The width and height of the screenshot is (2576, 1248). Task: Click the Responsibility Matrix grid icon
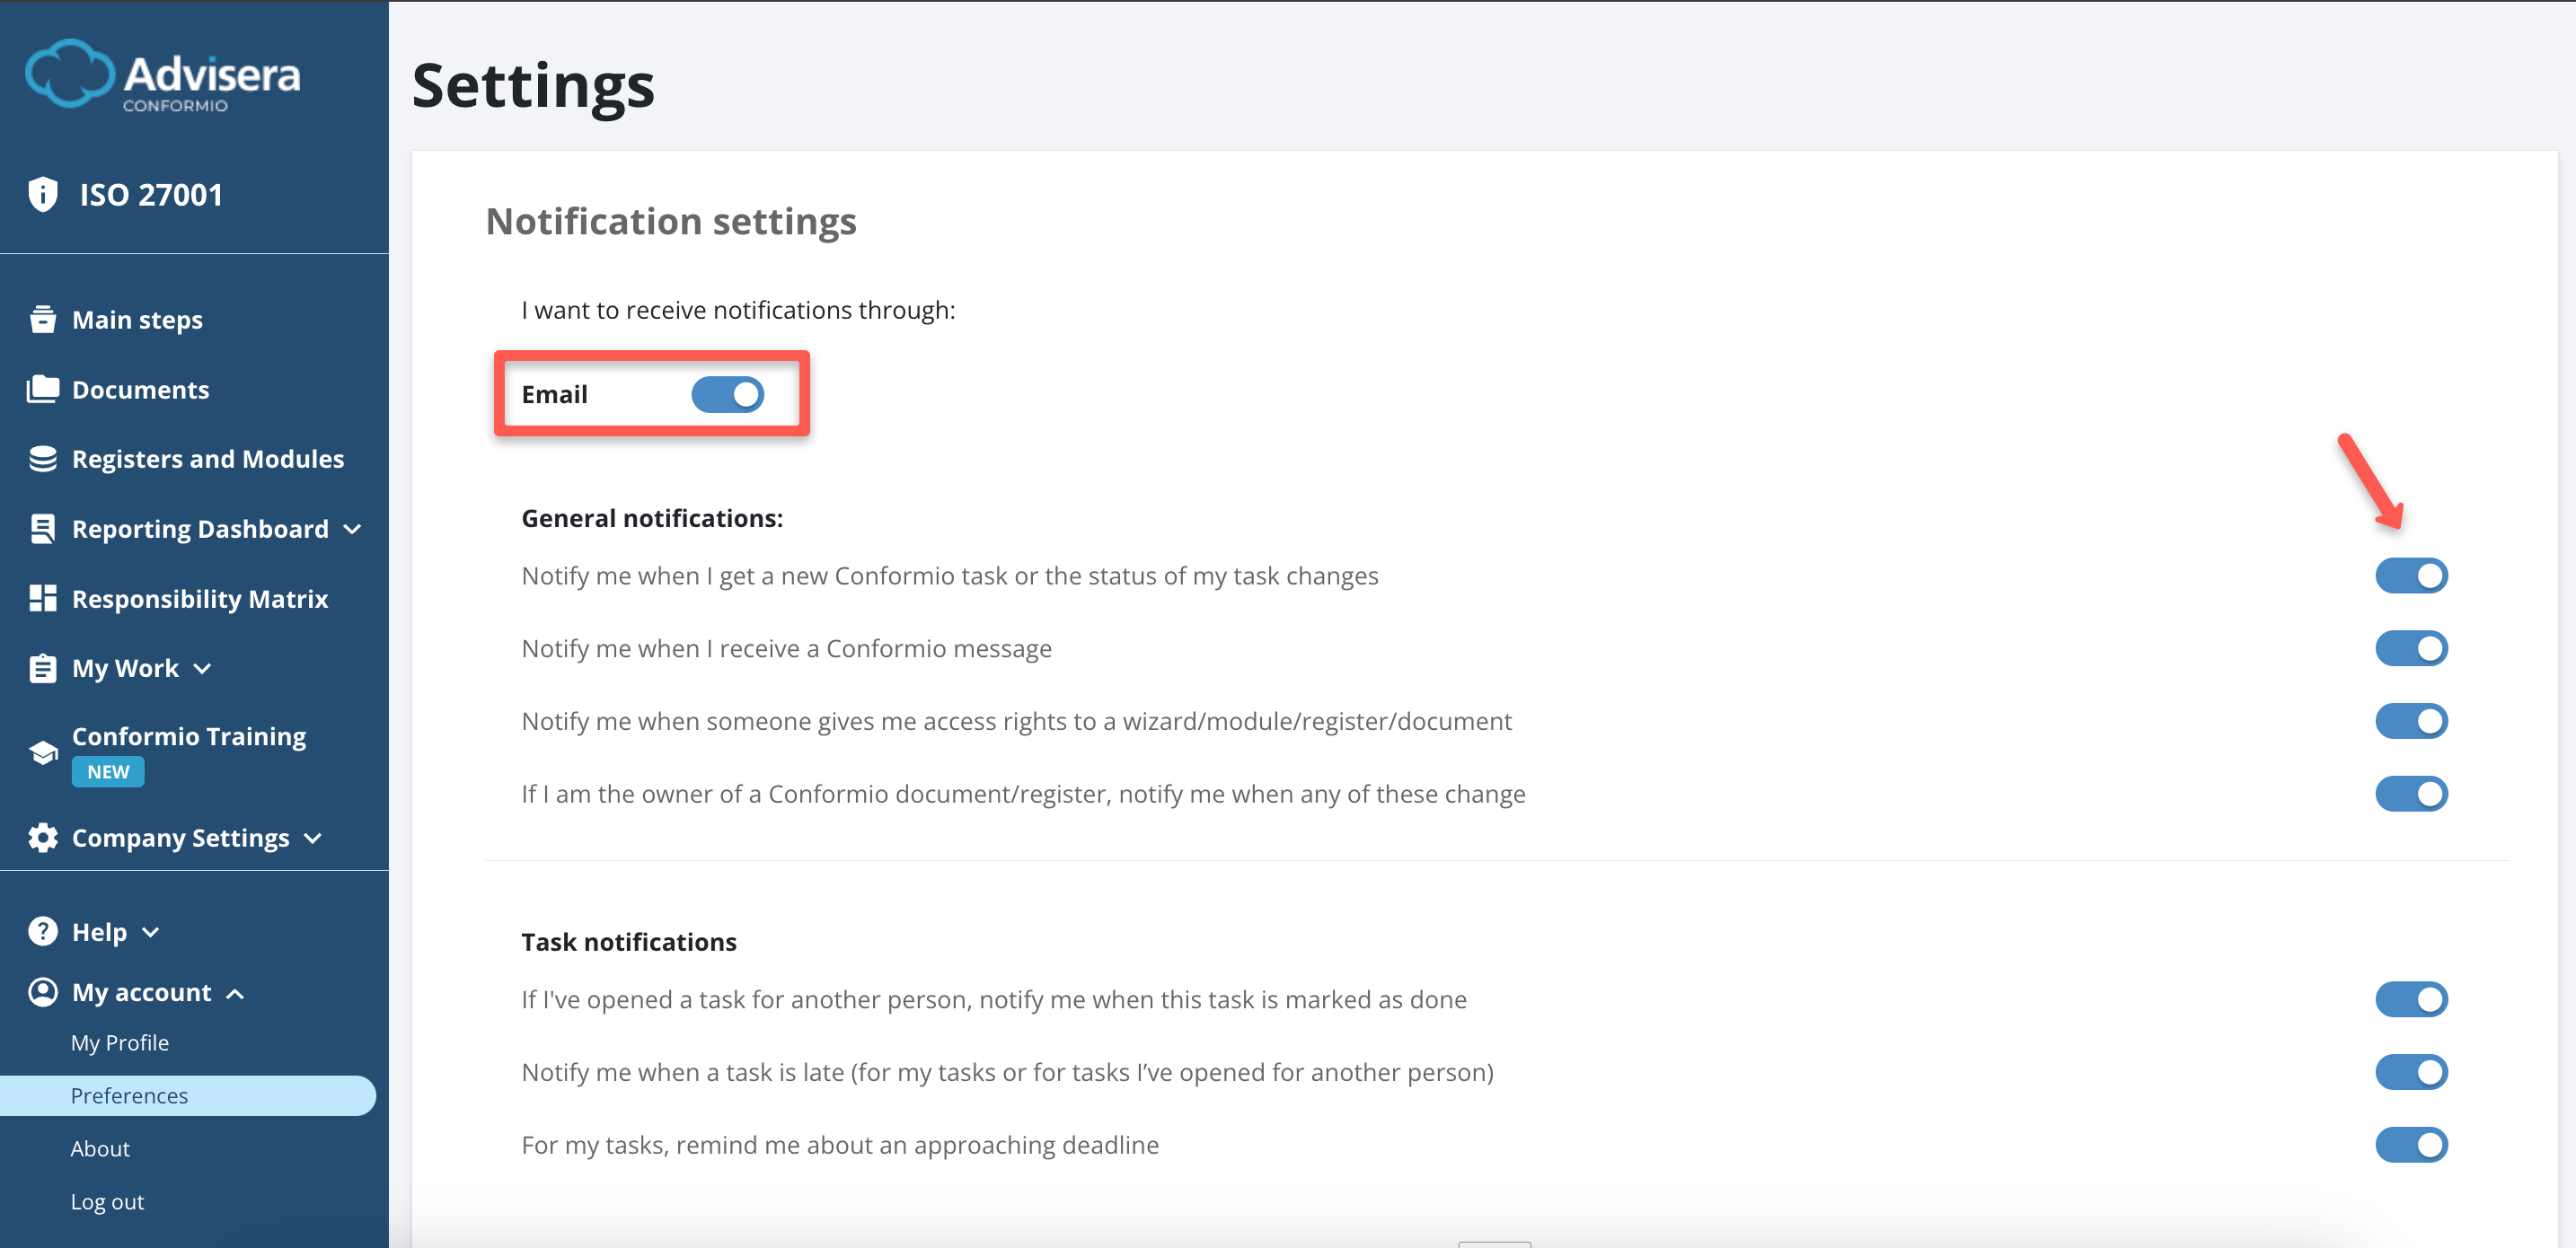click(x=44, y=598)
